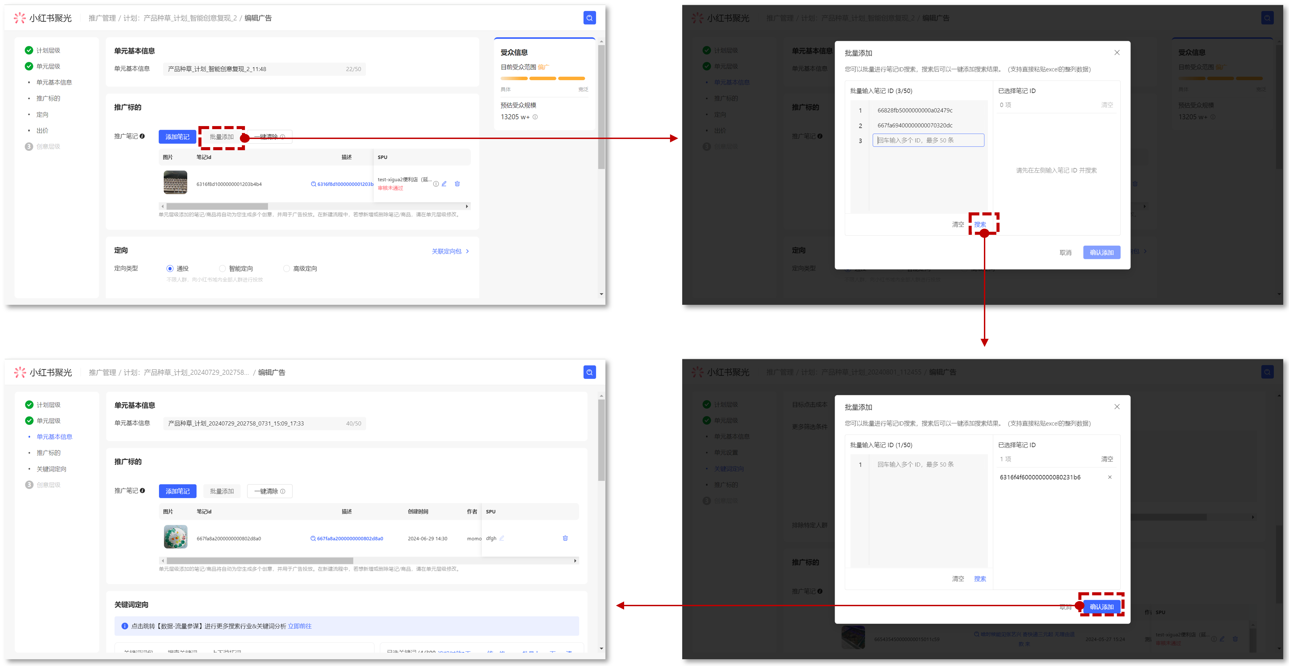This screenshot has width=1289, height=666.
Task: Click unit name field 产品种草_计划_智能创意复现_2_11:48
Action: (x=264, y=69)
